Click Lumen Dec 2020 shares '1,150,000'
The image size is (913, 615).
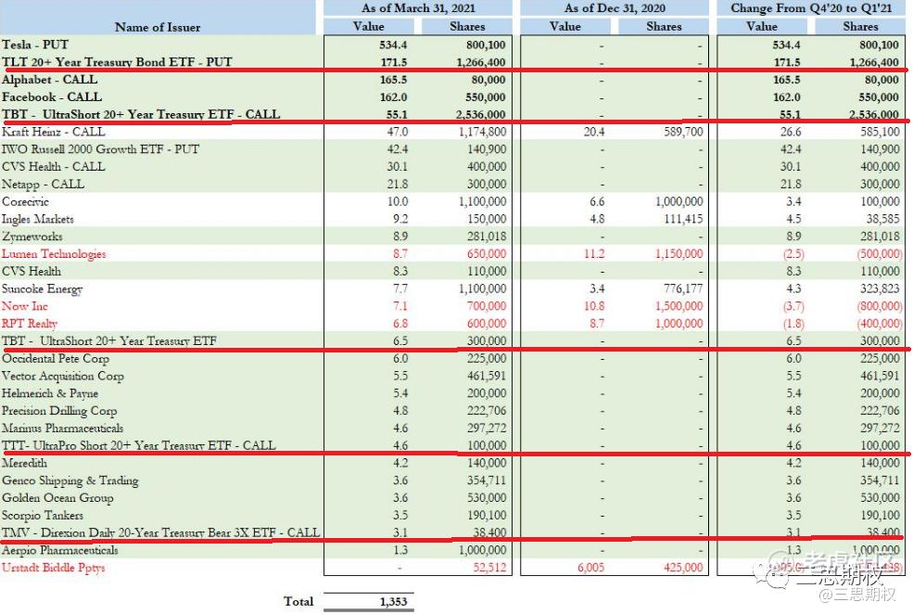click(678, 254)
